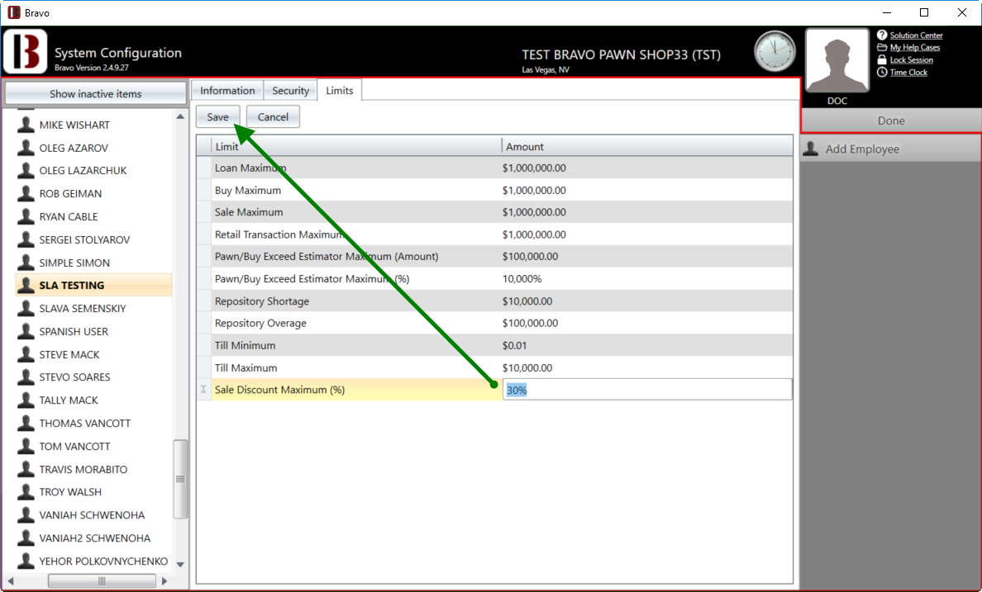Switch to the Information tab
This screenshot has width=982, height=592.
coord(227,91)
